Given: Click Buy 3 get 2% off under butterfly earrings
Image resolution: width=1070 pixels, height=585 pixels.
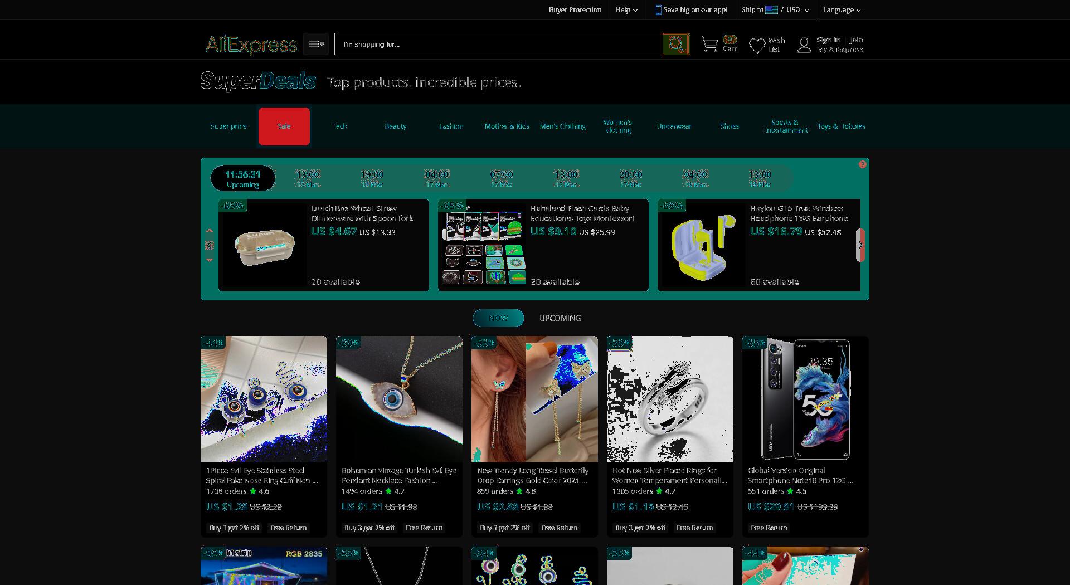Looking at the screenshot, I should (505, 528).
